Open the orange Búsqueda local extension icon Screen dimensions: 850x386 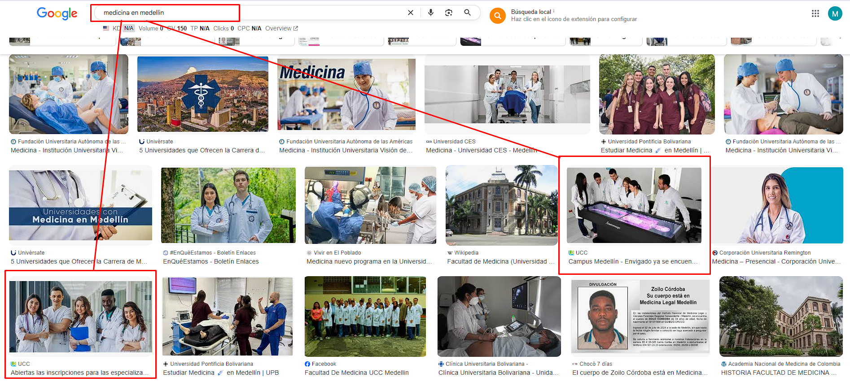[497, 16]
